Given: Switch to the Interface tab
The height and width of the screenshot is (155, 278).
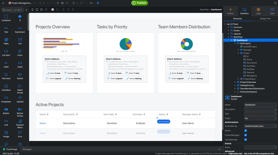Looking at the screenshot, I should (x=244, y=11).
